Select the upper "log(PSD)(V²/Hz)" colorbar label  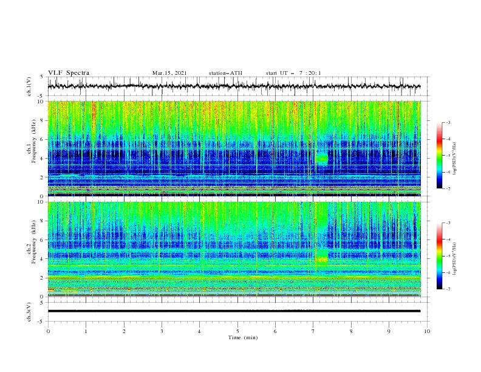click(454, 159)
